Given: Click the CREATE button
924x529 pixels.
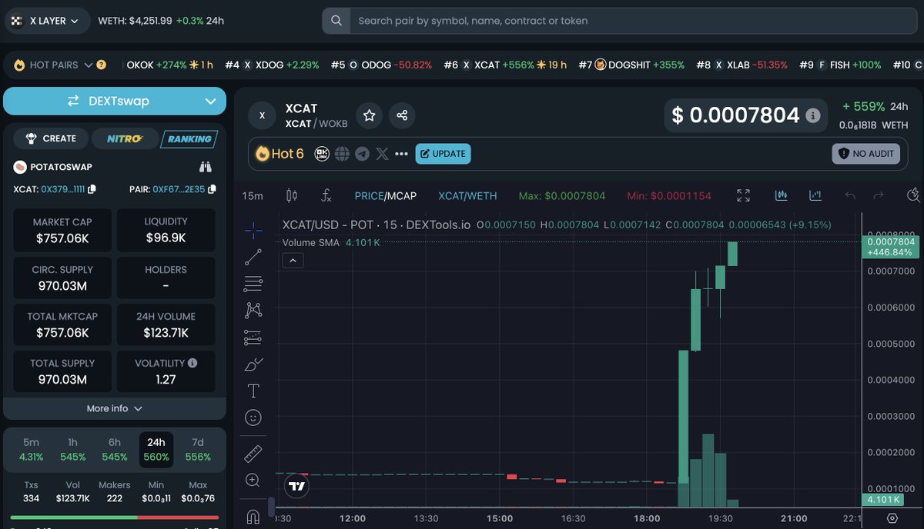Looking at the screenshot, I should tap(52, 138).
